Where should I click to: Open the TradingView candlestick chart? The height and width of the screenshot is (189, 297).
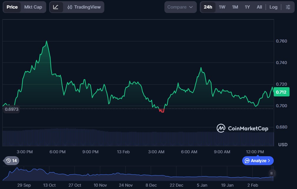click(x=84, y=7)
